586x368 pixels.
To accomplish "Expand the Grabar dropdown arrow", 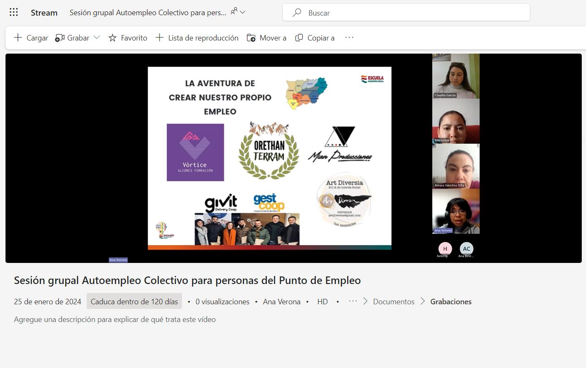I will [x=97, y=38].
